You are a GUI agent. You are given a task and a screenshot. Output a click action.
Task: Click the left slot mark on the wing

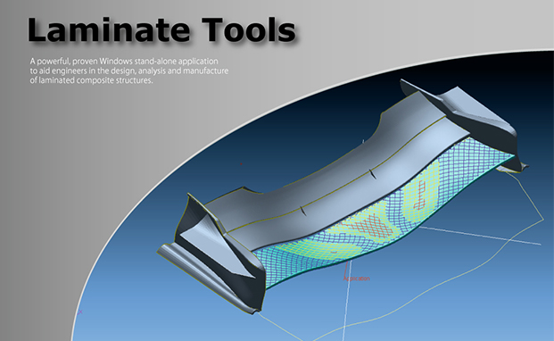(x=302, y=211)
